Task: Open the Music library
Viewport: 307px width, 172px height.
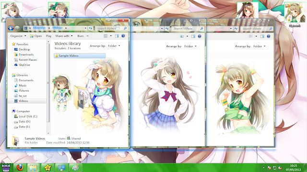Action: (20, 86)
